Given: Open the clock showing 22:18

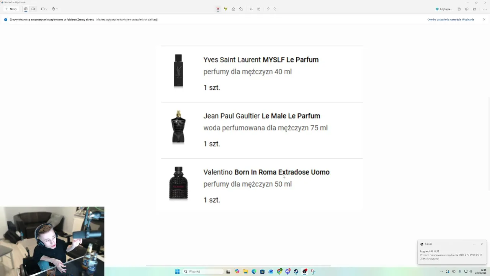Looking at the screenshot, I should click(481, 271).
